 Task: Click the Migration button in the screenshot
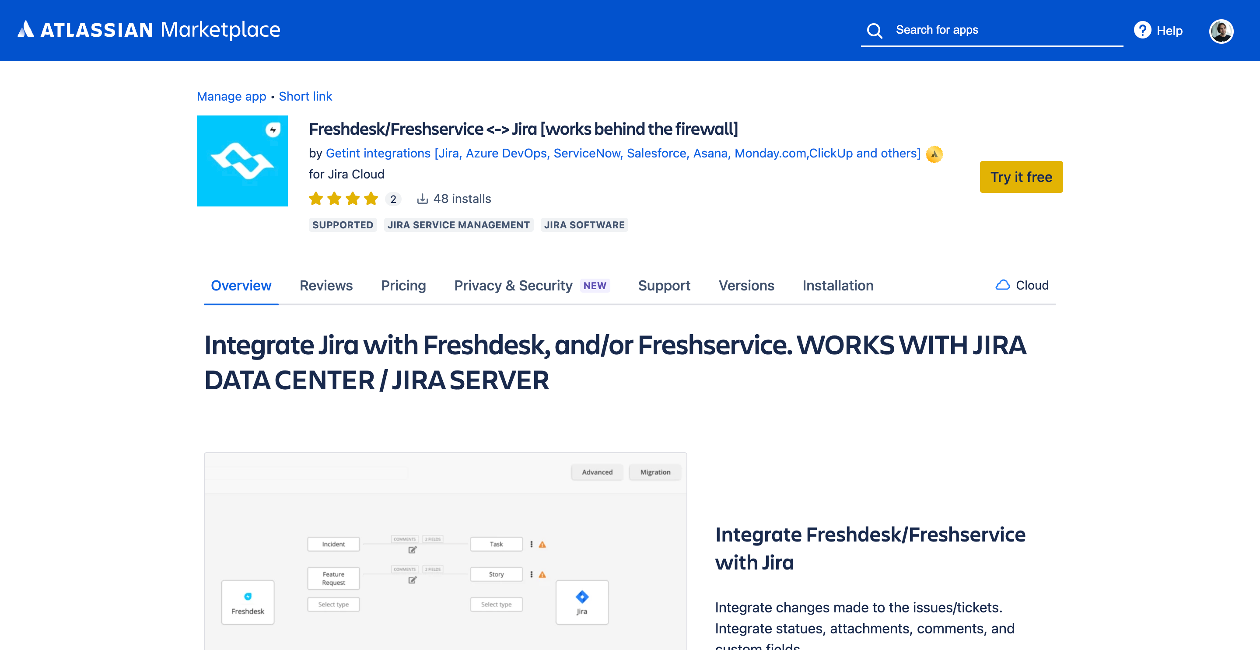(x=655, y=472)
